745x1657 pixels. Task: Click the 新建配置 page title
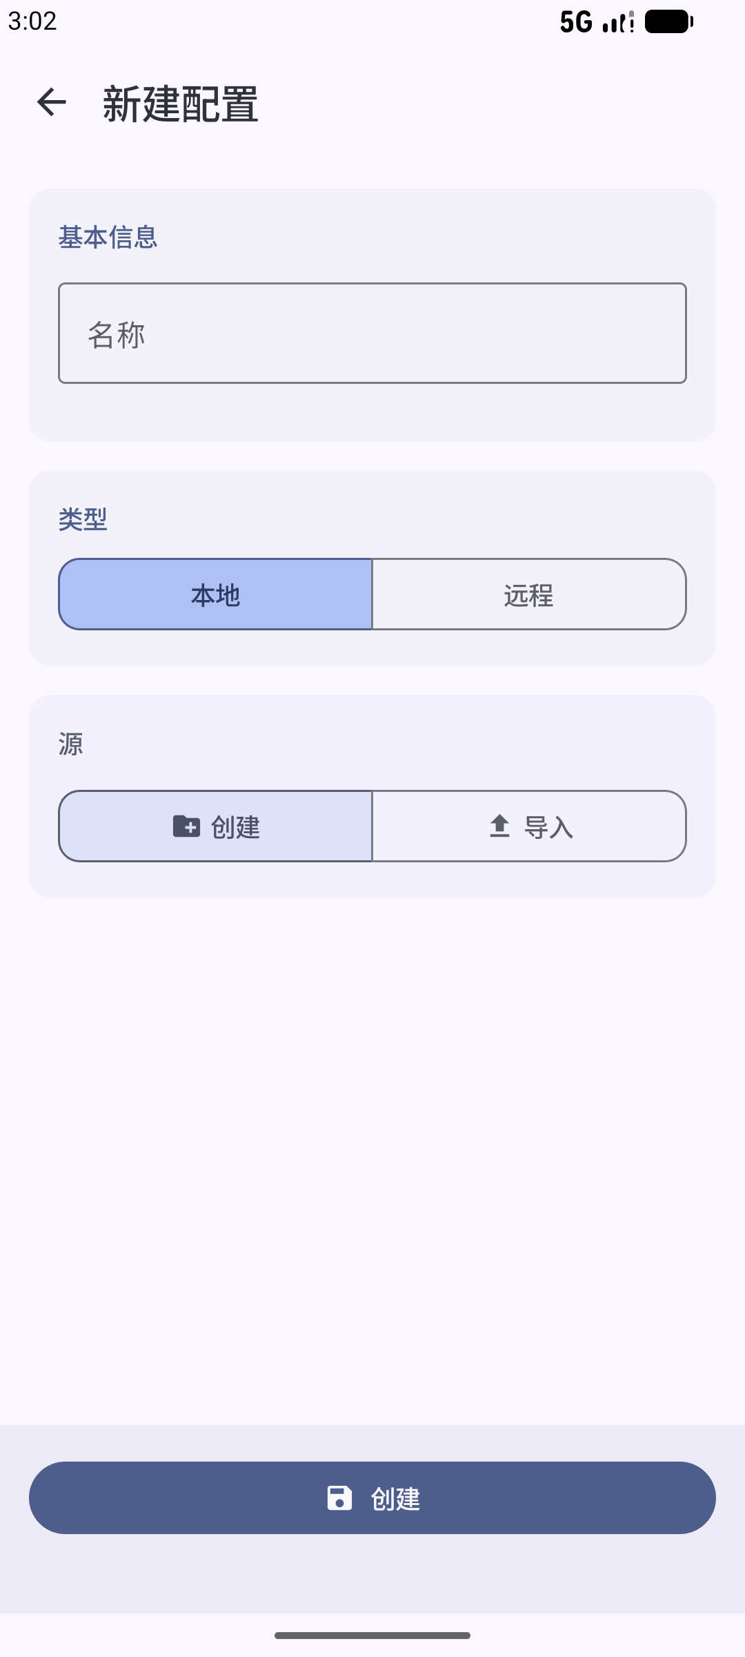181,104
